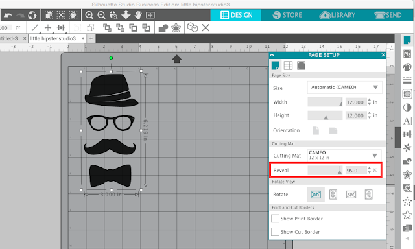The image size is (415, 249).
Task: Open align options in the toolbar
Action: pyautogui.click(x=61, y=27)
